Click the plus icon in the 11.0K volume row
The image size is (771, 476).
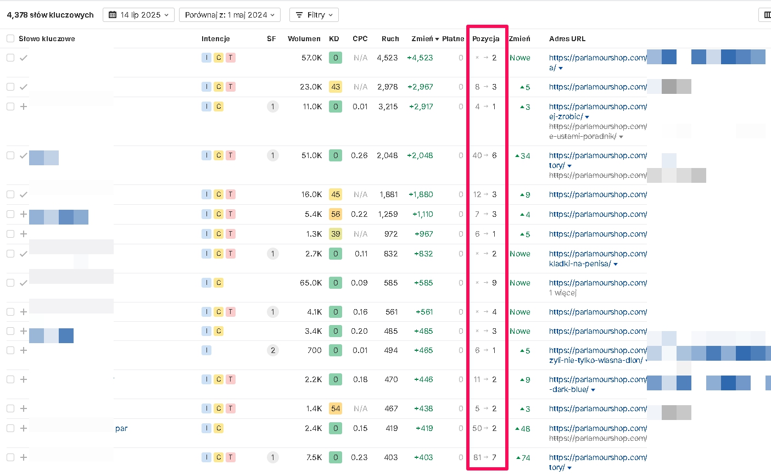coord(24,107)
